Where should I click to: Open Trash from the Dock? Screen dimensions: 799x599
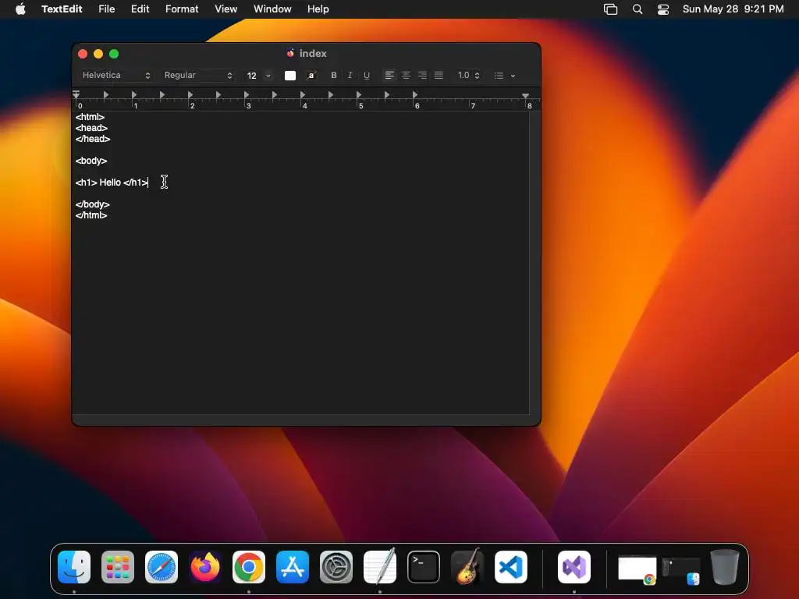click(x=725, y=566)
